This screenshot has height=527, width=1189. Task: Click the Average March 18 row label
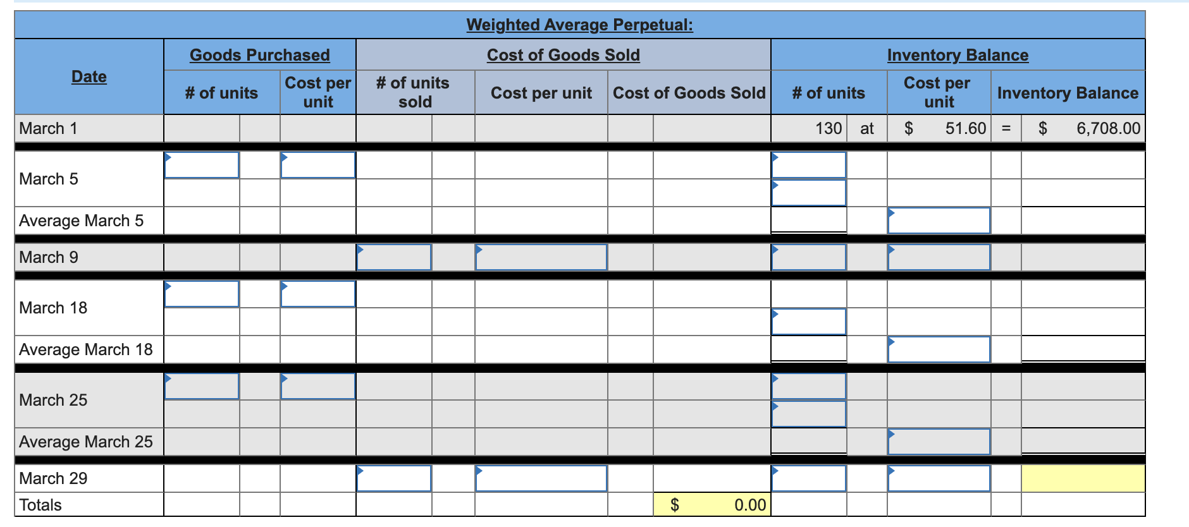pos(86,349)
